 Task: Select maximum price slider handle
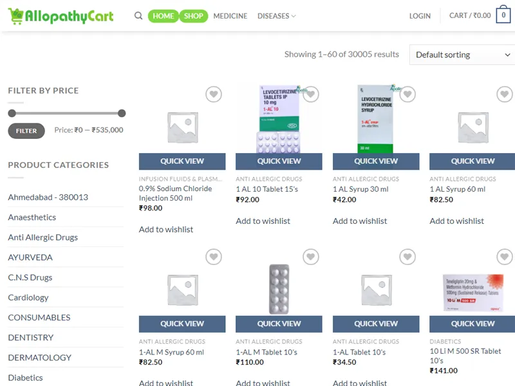122,113
